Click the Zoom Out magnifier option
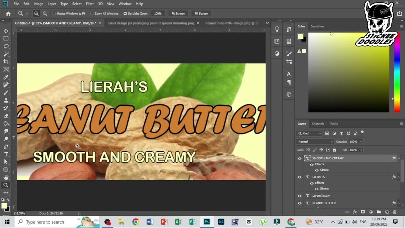 [45, 13]
